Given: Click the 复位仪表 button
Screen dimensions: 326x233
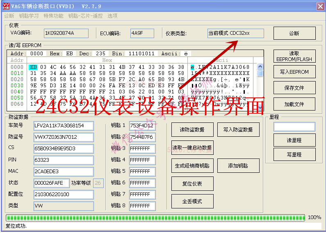Looking at the screenshot, I should [x=192, y=183].
